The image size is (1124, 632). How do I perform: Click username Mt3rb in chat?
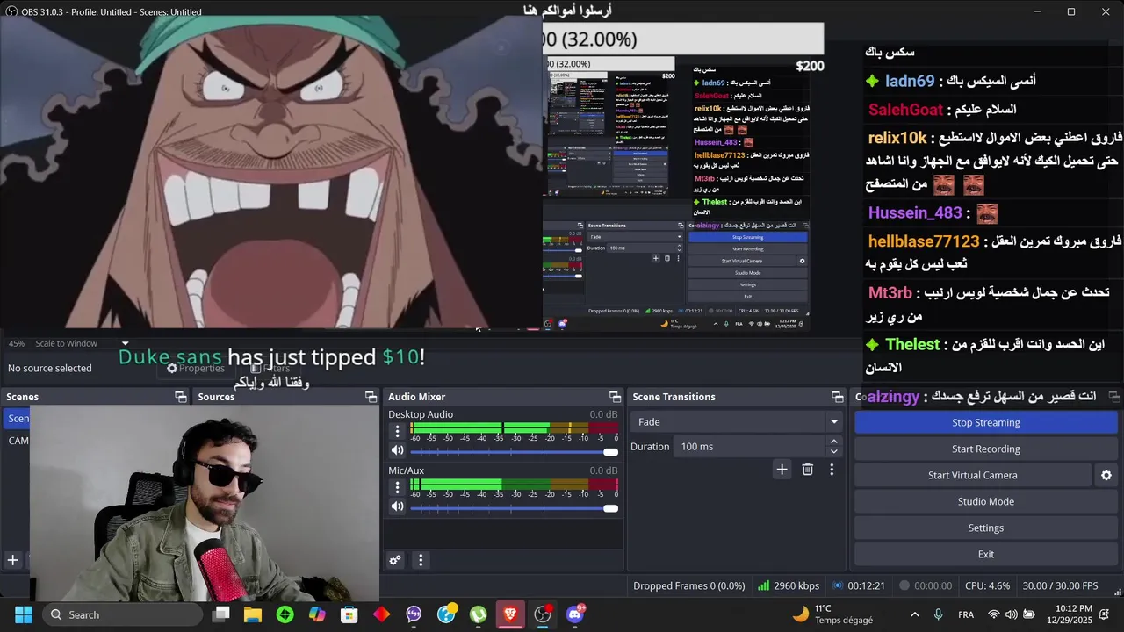[x=890, y=293]
